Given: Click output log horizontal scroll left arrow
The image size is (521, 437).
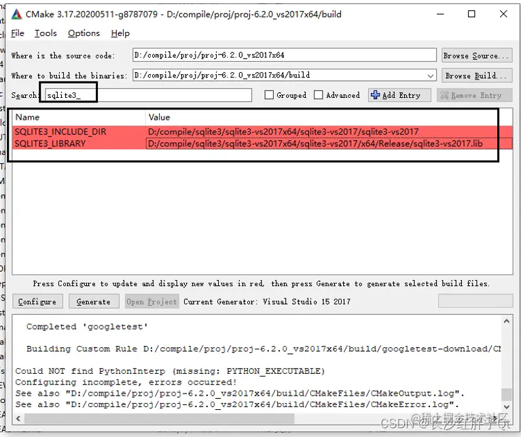Looking at the screenshot, I should pyautogui.click(x=18, y=419).
